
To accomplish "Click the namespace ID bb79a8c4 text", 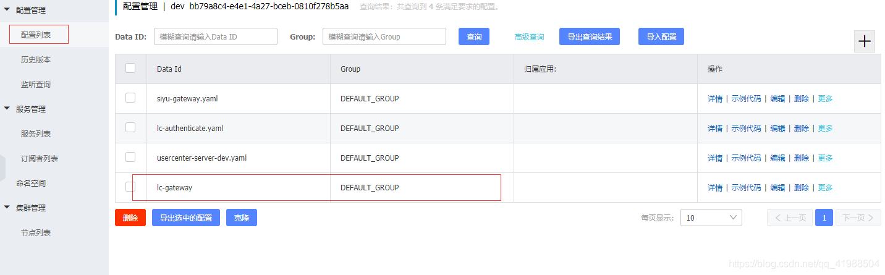I will pos(269,7).
